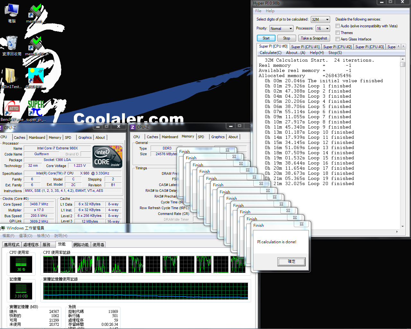Viewport: 411px width, 329px height.
Task: Click Hyper PI output scrollbar down arrow
Action: [x=403, y=227]
